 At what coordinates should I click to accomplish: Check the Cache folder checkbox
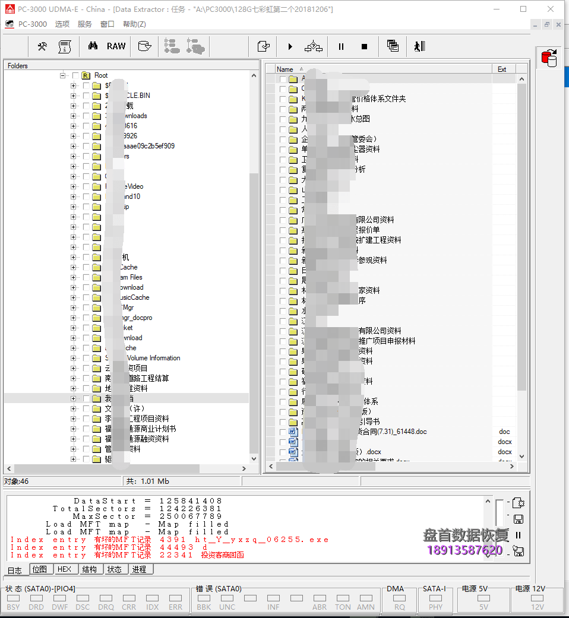[x=86, y=267]
